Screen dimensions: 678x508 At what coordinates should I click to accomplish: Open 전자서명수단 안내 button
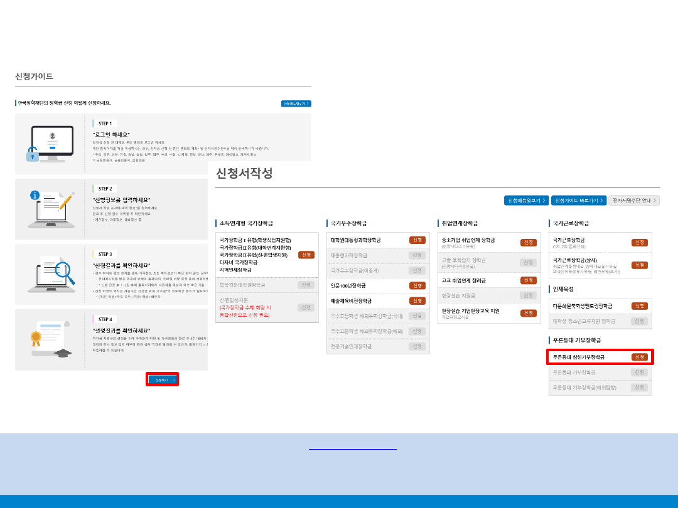(x=633, y=201)
